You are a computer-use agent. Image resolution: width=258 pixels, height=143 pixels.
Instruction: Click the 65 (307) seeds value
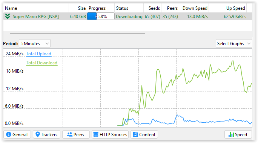coord(152,17)
